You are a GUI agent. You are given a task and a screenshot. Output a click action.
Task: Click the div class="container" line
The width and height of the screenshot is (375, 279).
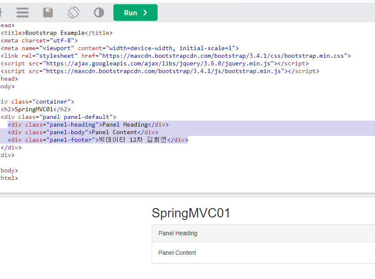click(37, 102)
